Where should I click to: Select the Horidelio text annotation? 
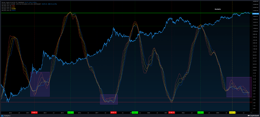217,9
